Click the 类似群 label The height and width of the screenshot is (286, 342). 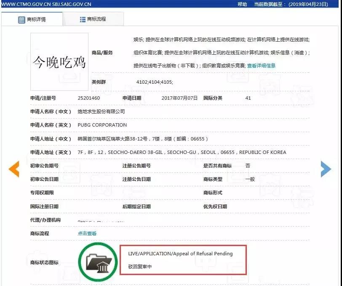pos(99,82)
